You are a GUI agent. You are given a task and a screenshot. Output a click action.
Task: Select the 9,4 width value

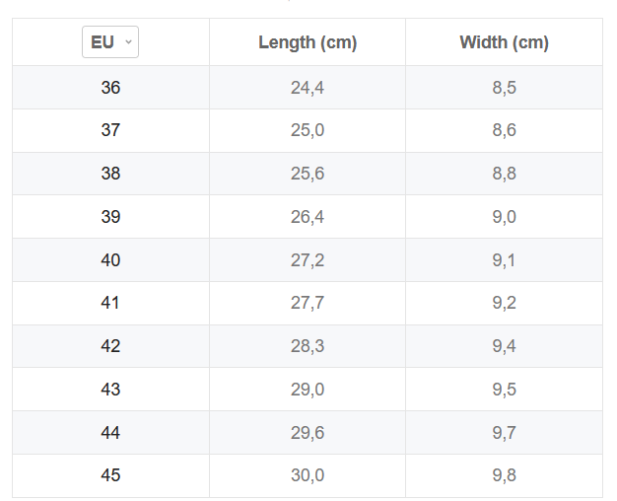point(504,346)
